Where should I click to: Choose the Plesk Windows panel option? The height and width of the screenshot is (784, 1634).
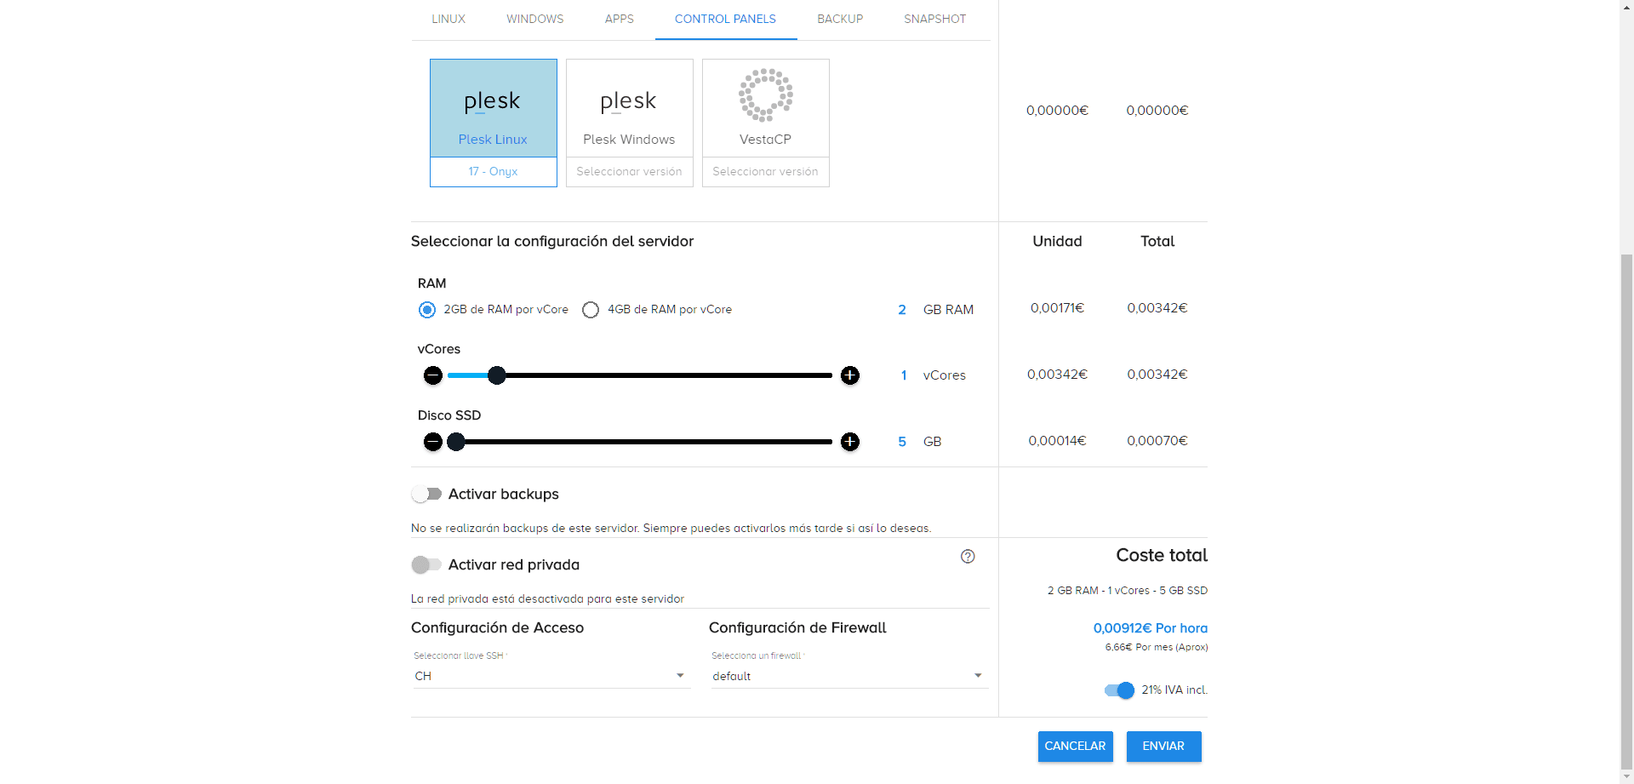click(629, 108)
